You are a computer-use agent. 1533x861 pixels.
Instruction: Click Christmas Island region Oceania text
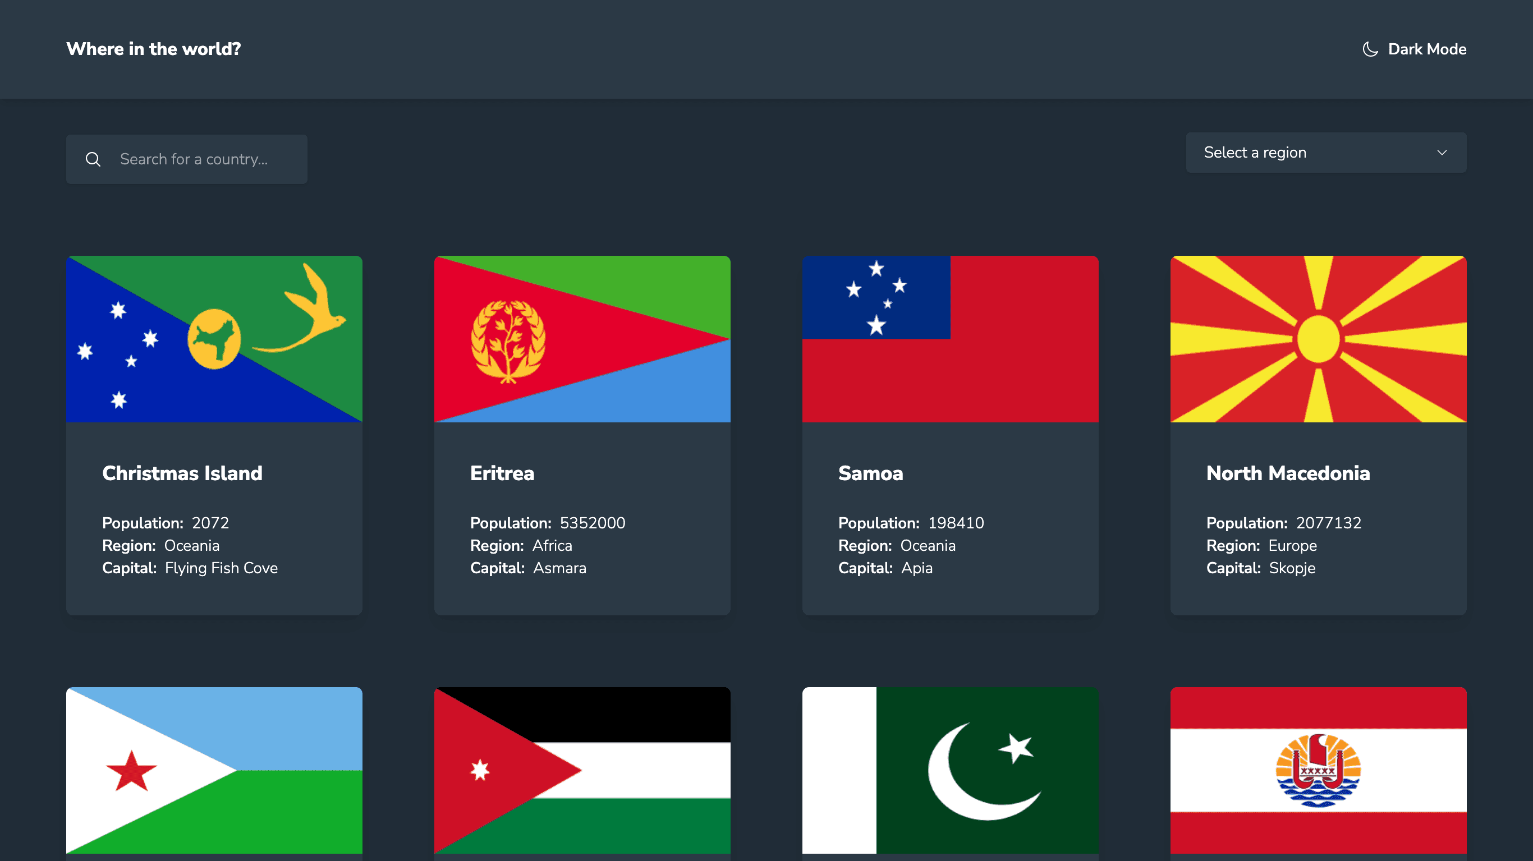click(x=192, y=545)
